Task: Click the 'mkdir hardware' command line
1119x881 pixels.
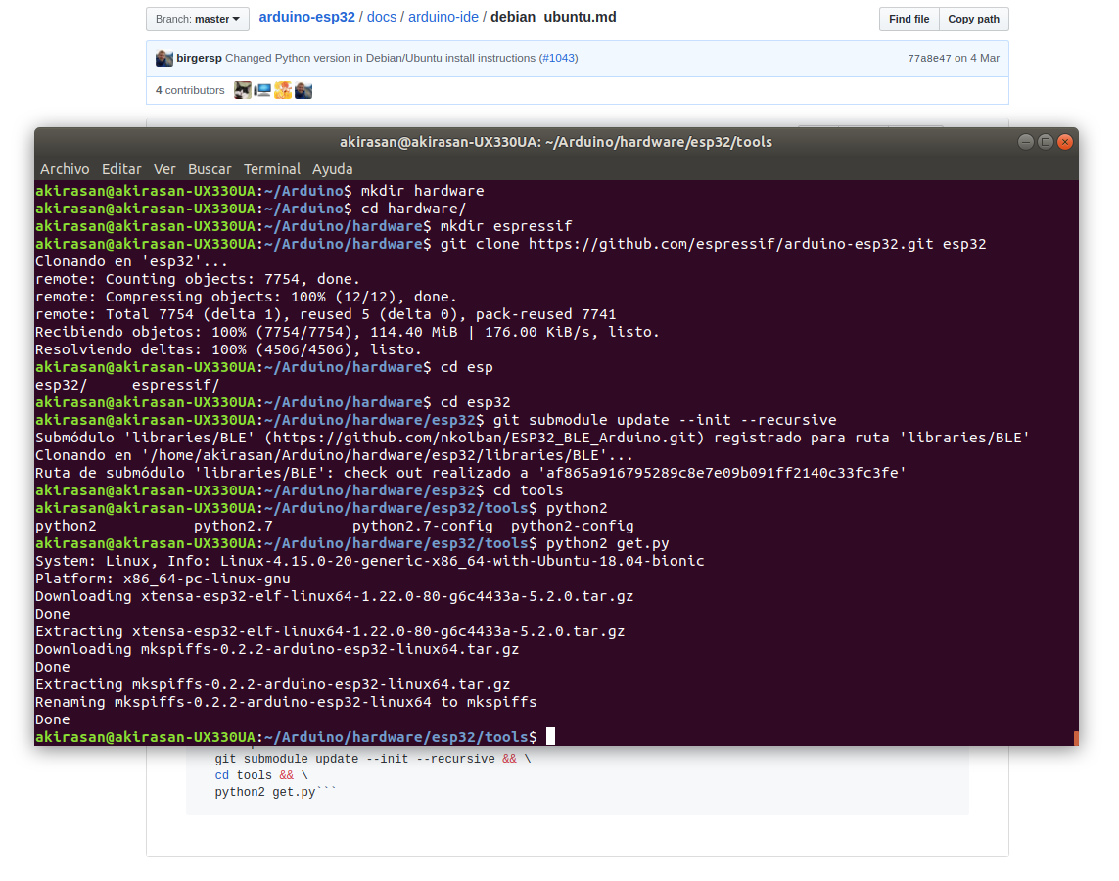Action: 423,191
